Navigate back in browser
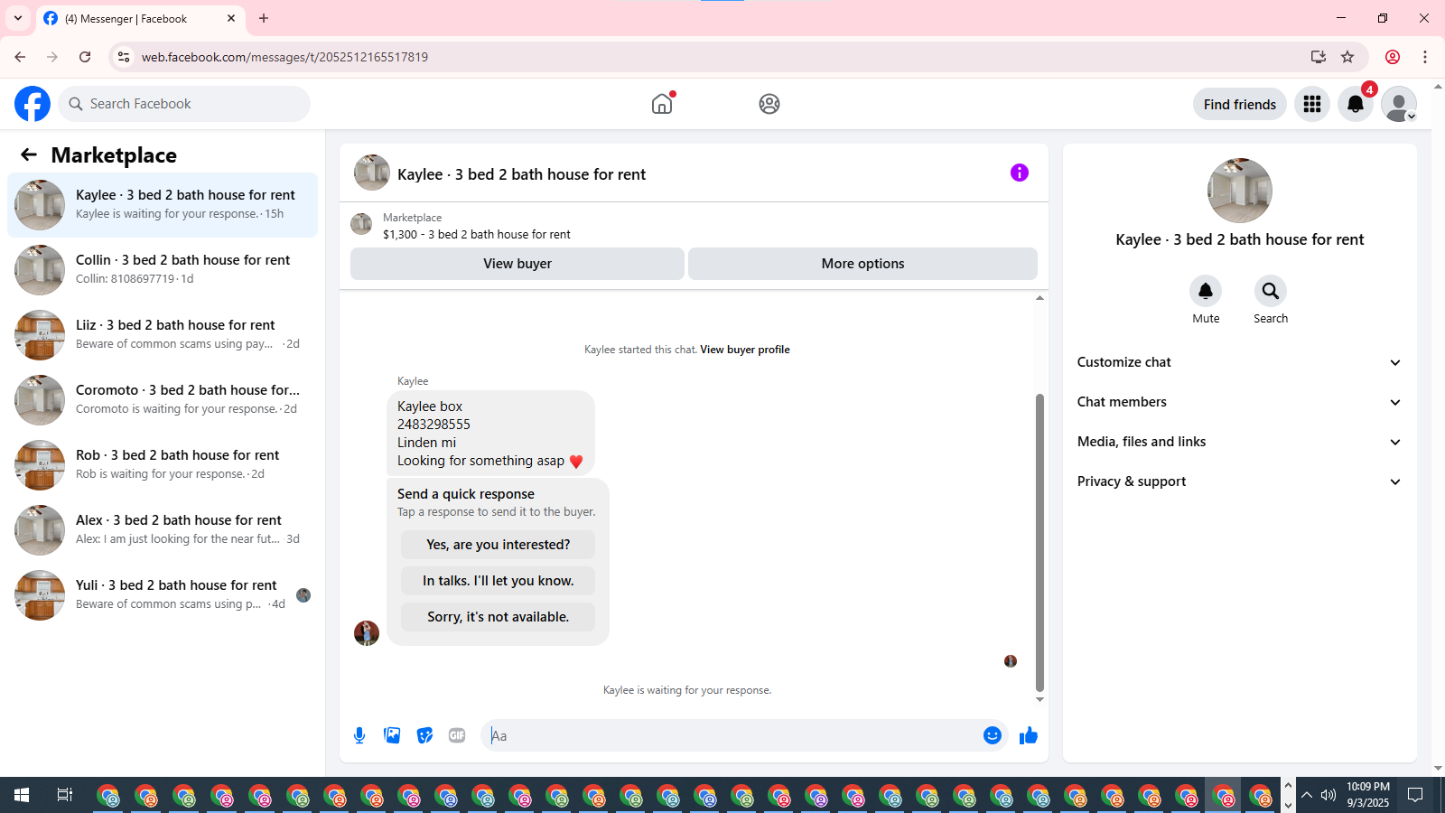This screenshot has width=1445, height=813. click(x=20, y=57)
